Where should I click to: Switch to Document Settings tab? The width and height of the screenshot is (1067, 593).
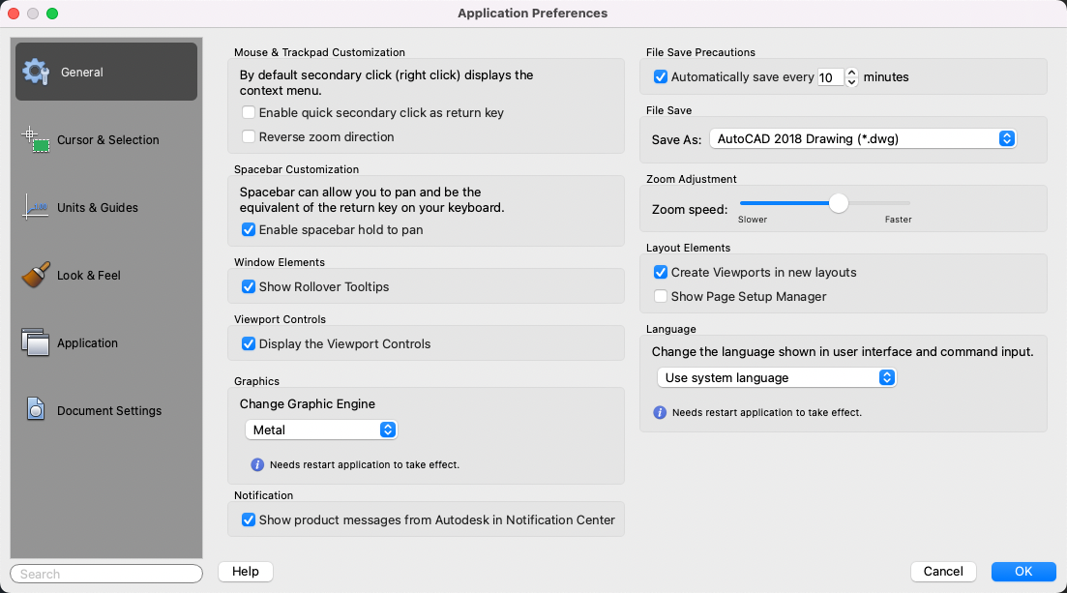[108, 410]
